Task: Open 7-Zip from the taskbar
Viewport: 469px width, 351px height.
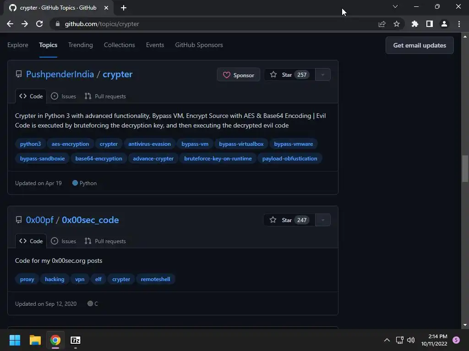Action: click(x=76, y=340)
